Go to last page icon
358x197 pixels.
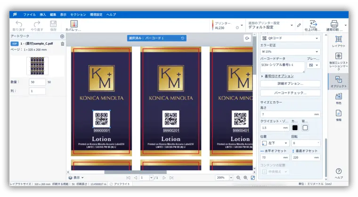171,178
